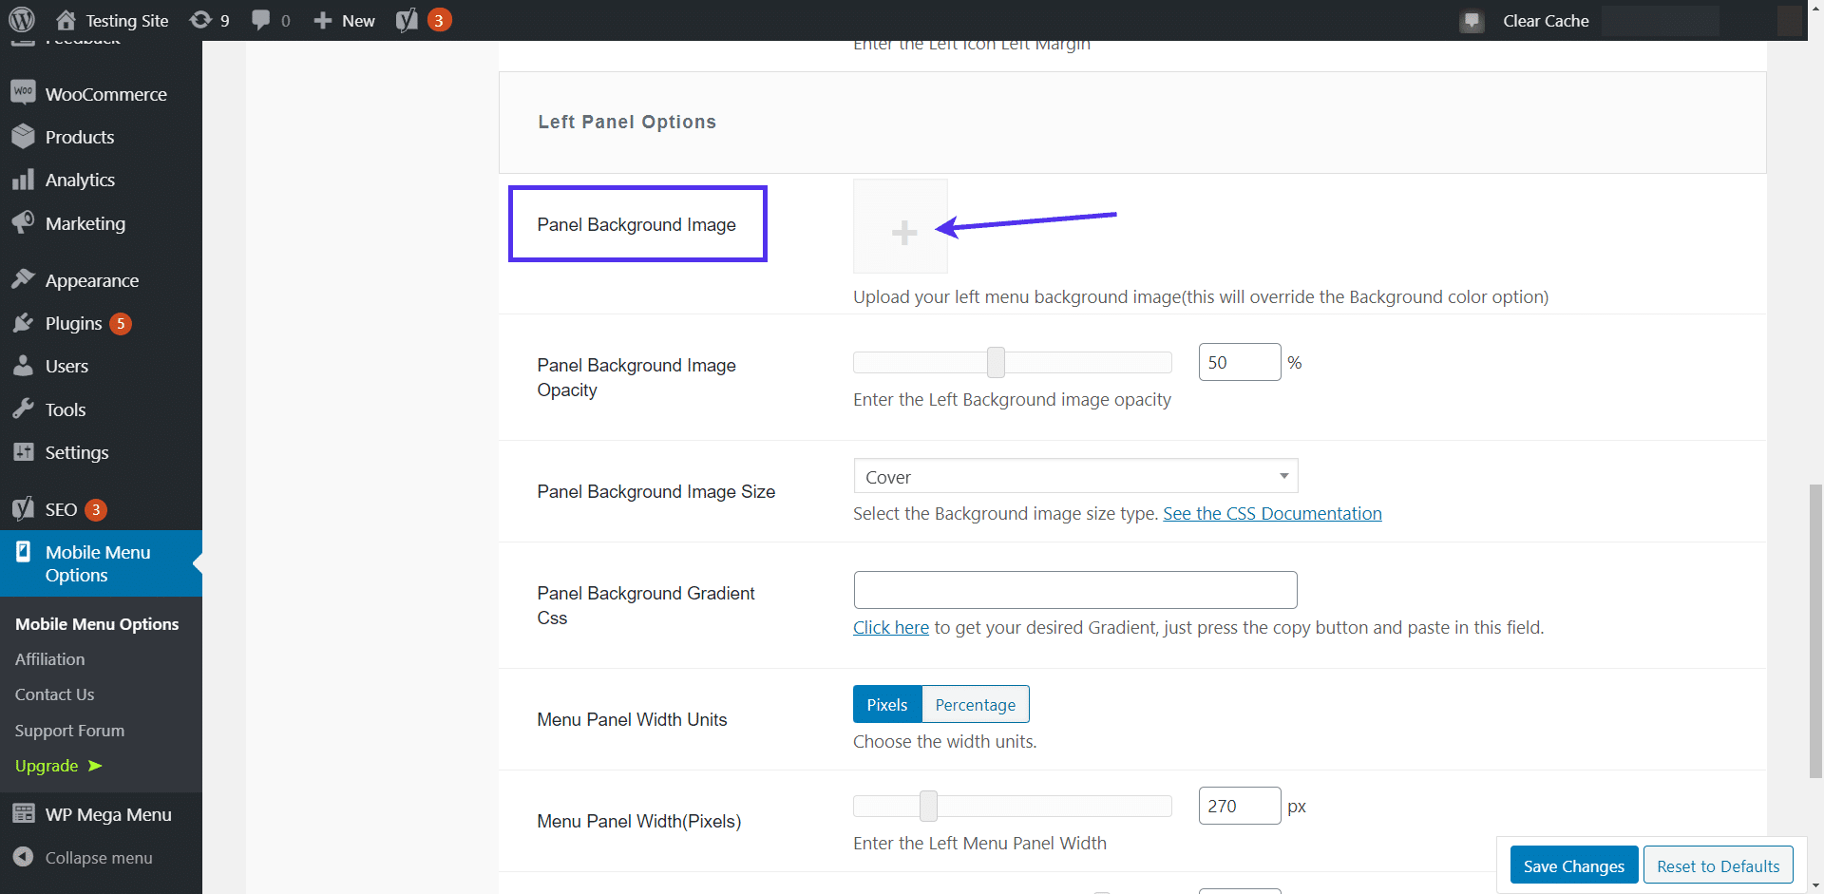The image size is (1824, 894).
Task: Click the Save Changes button
Action: [x=1573, y=865]
